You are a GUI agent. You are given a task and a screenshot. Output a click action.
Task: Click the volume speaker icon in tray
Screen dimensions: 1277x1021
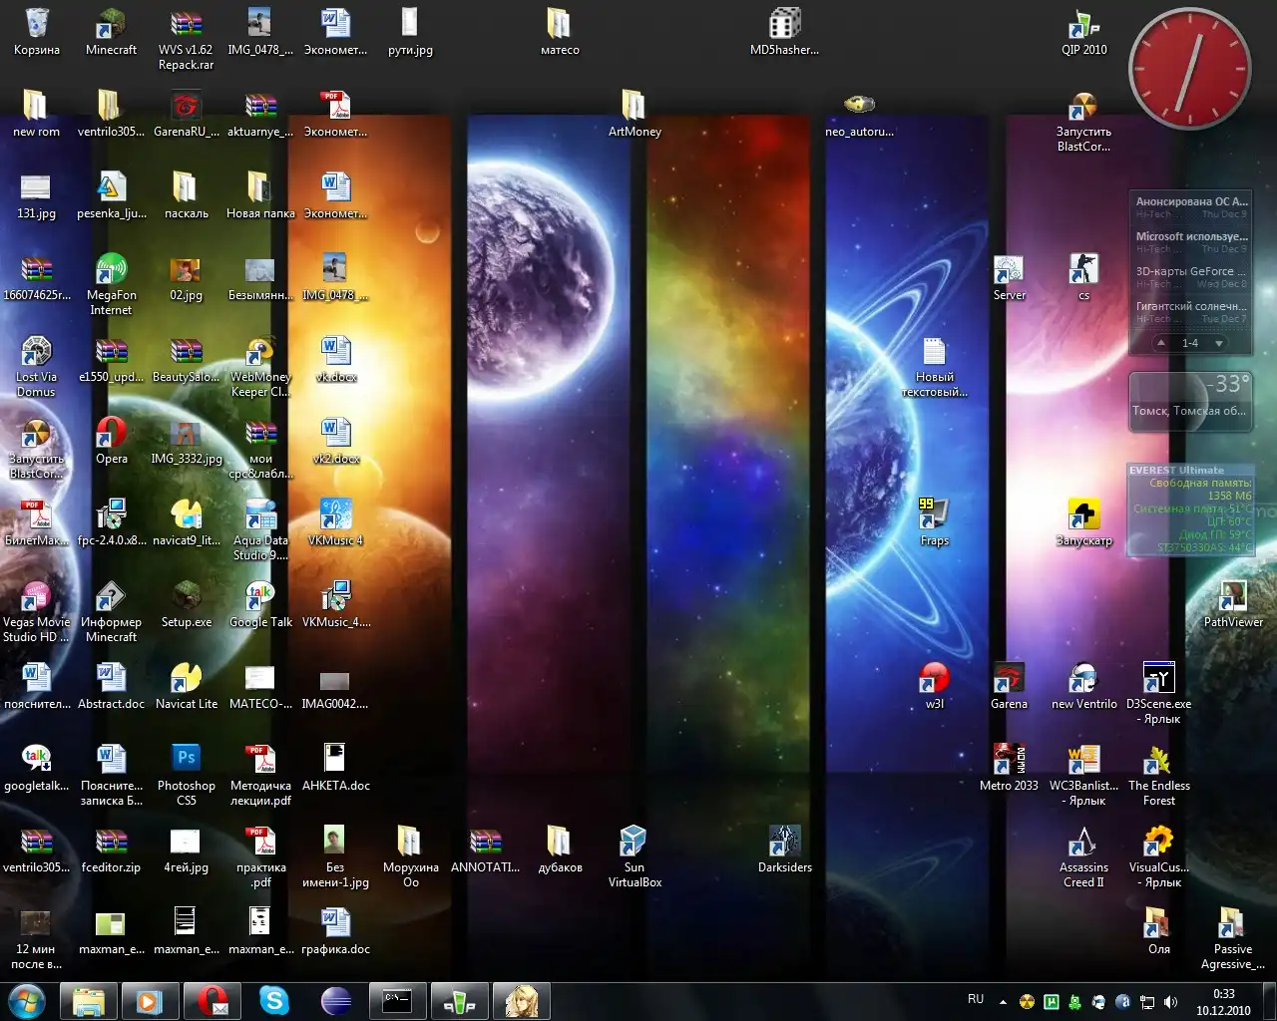point(1170,1001)
